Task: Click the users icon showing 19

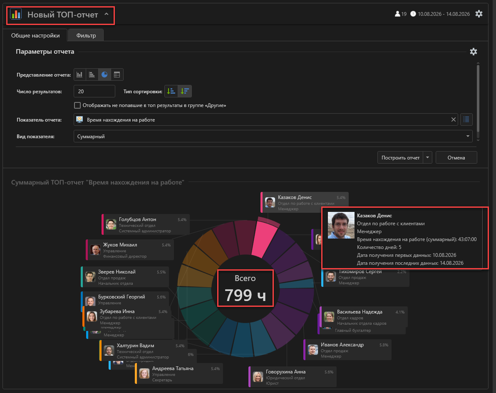Action: pos(397,14)
